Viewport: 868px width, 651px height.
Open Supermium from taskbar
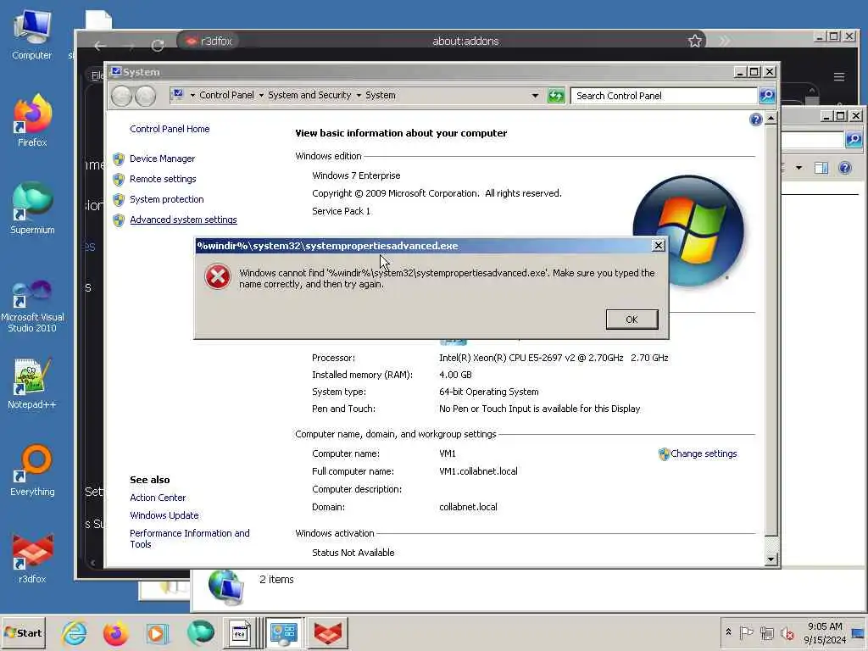coord(200,633)
